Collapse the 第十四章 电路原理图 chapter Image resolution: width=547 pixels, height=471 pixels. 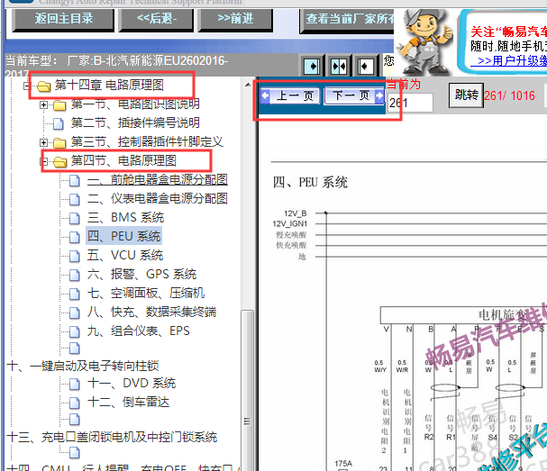coord(27,86)
